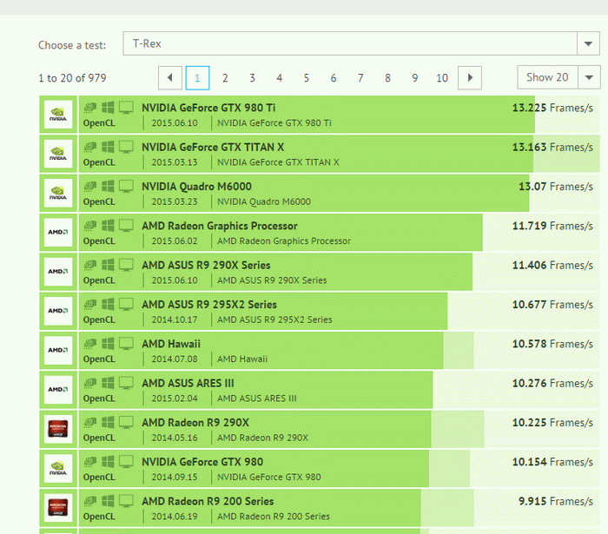
Task: Click the desktop monitor icon in GTX 980 Ti row
Action: coord(126,108)
